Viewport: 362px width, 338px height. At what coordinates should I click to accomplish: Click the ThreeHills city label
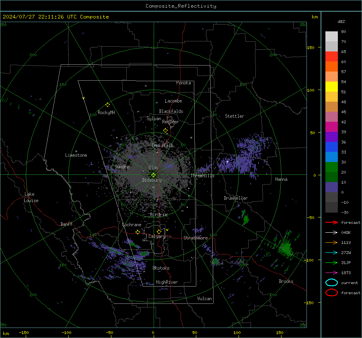(202, 176)
